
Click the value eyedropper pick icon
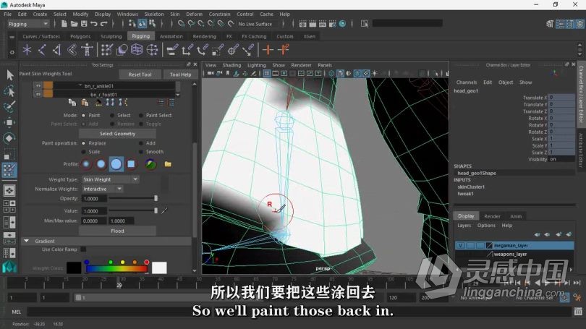pyautogui.click(x=164, y=210)
